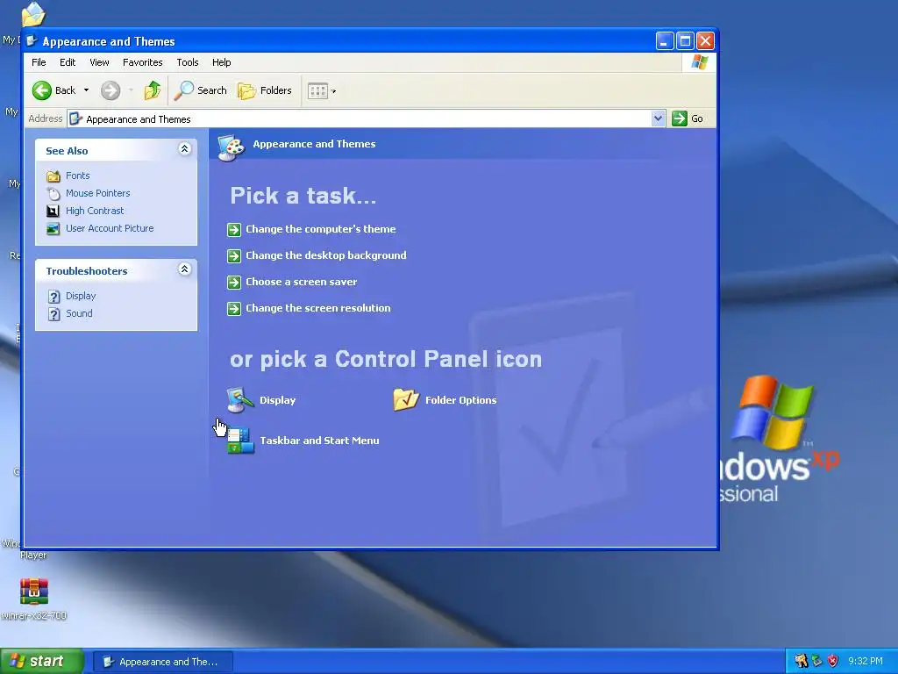The height and width of the screenshot is (674, 898).
Task: Collapse the Troubleshooters panel
Action: [184, 269]
